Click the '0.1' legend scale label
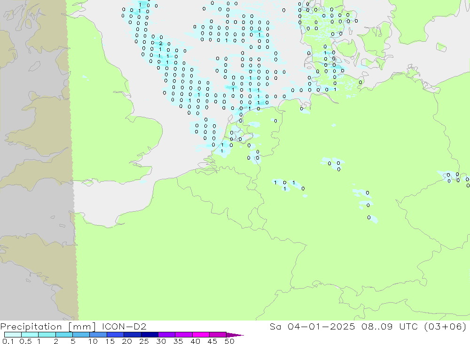Viewport: 470px width, 344px height. click(8, 341)
